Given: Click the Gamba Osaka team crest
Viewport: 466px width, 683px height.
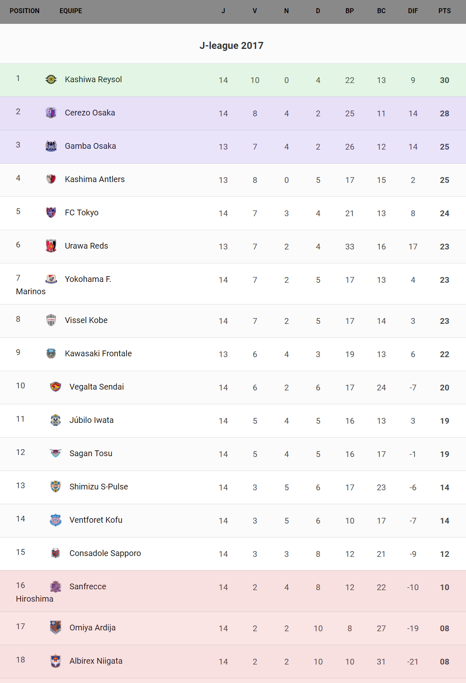Looking at the screenshot, I should click(x=51, y=146).
